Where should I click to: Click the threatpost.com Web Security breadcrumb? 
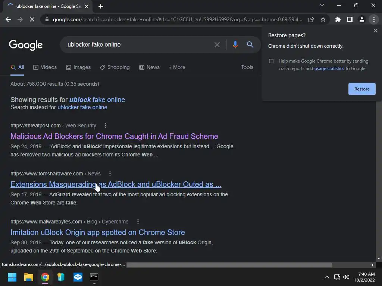(53, 125)
